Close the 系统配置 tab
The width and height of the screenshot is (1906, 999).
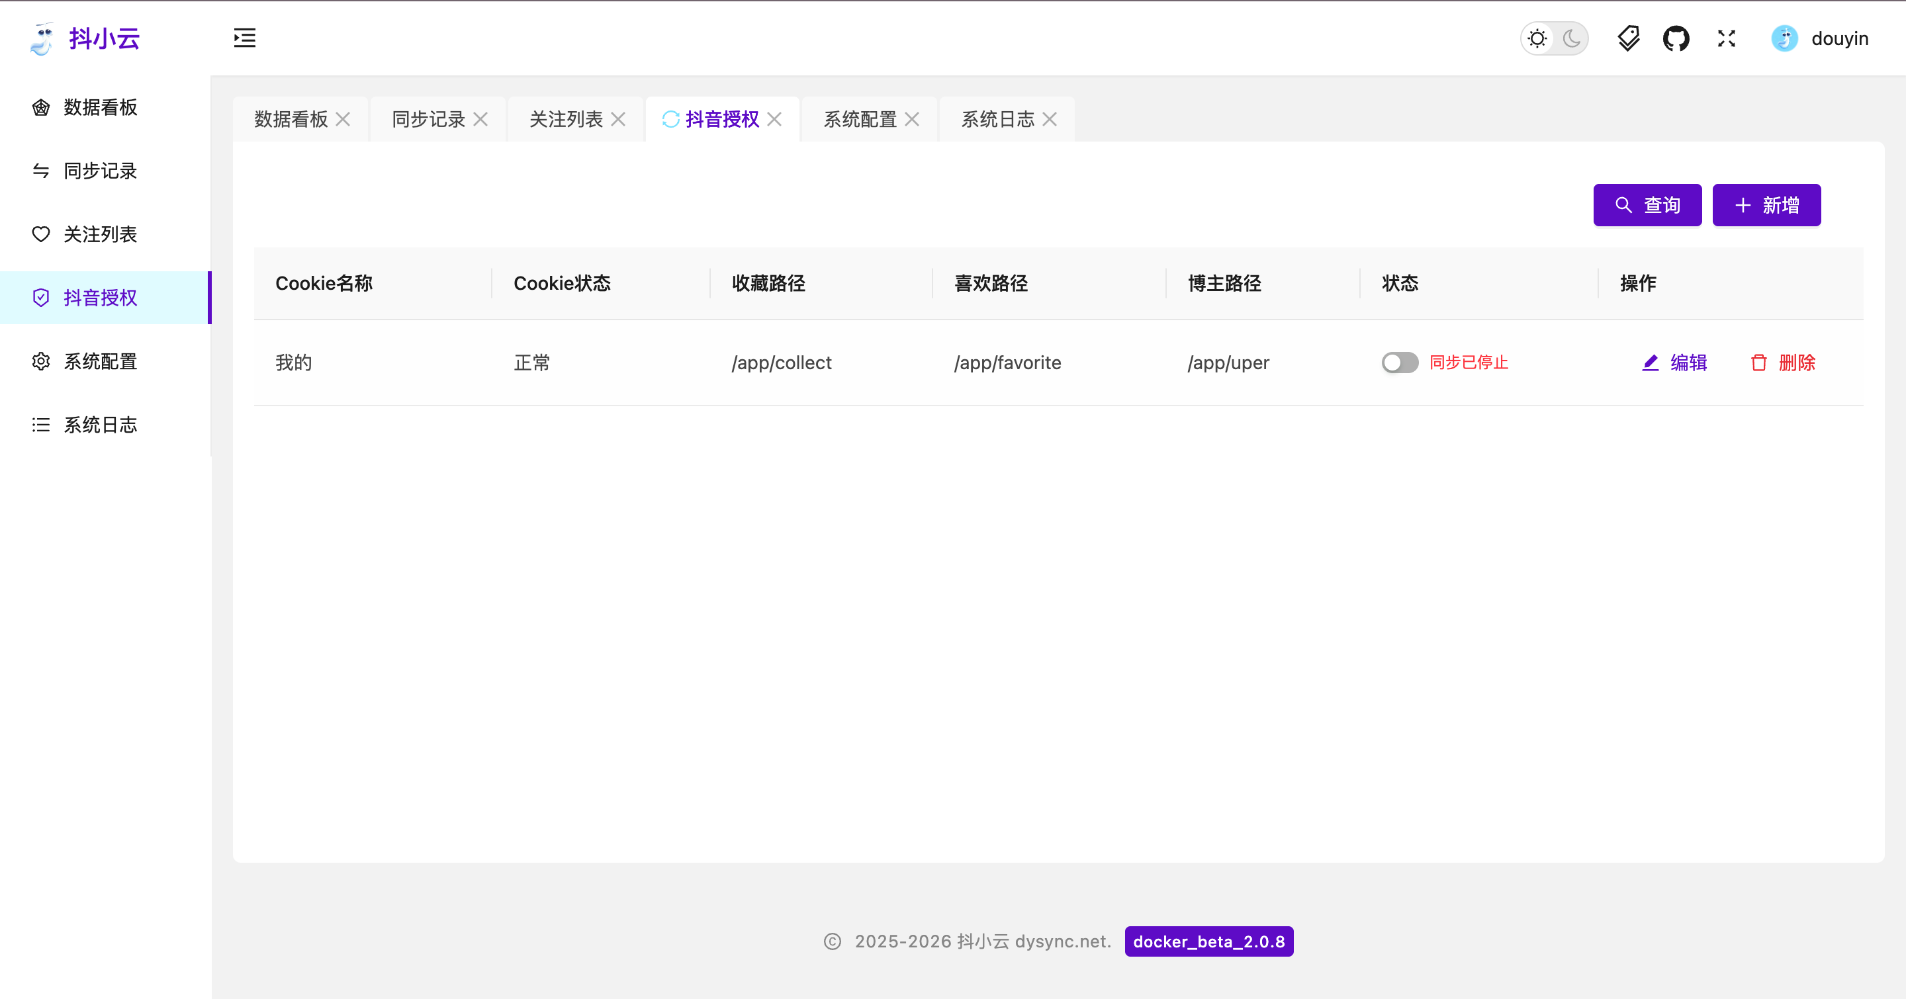point(911,119)
